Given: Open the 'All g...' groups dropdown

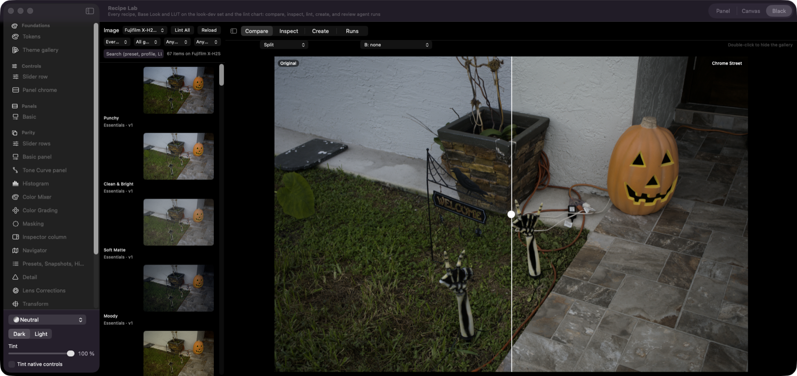Looking at the screenshot, I should click(147, 42).
